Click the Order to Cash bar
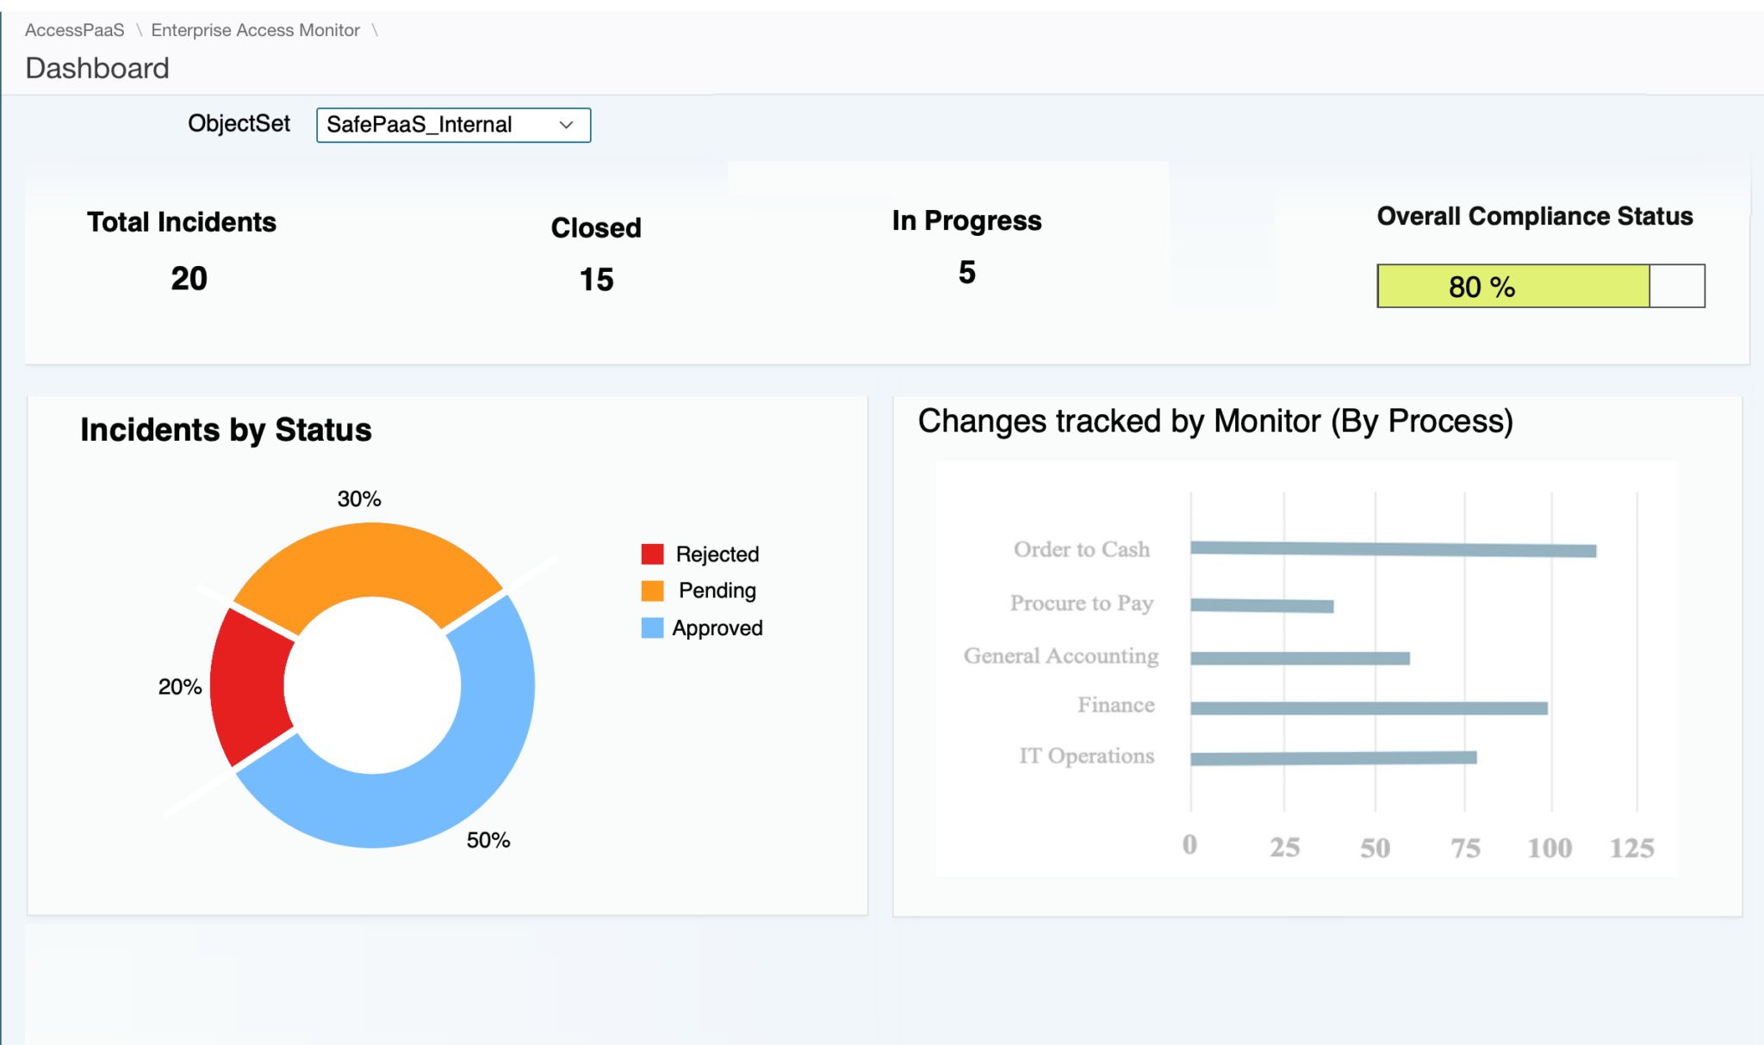Screen dimensions: 1764x1045 tap(1392, 549)
